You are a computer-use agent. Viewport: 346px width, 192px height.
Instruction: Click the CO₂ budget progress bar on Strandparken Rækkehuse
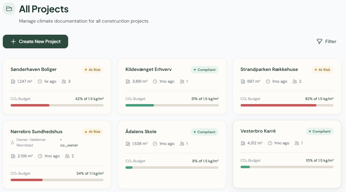coord(287,105)
